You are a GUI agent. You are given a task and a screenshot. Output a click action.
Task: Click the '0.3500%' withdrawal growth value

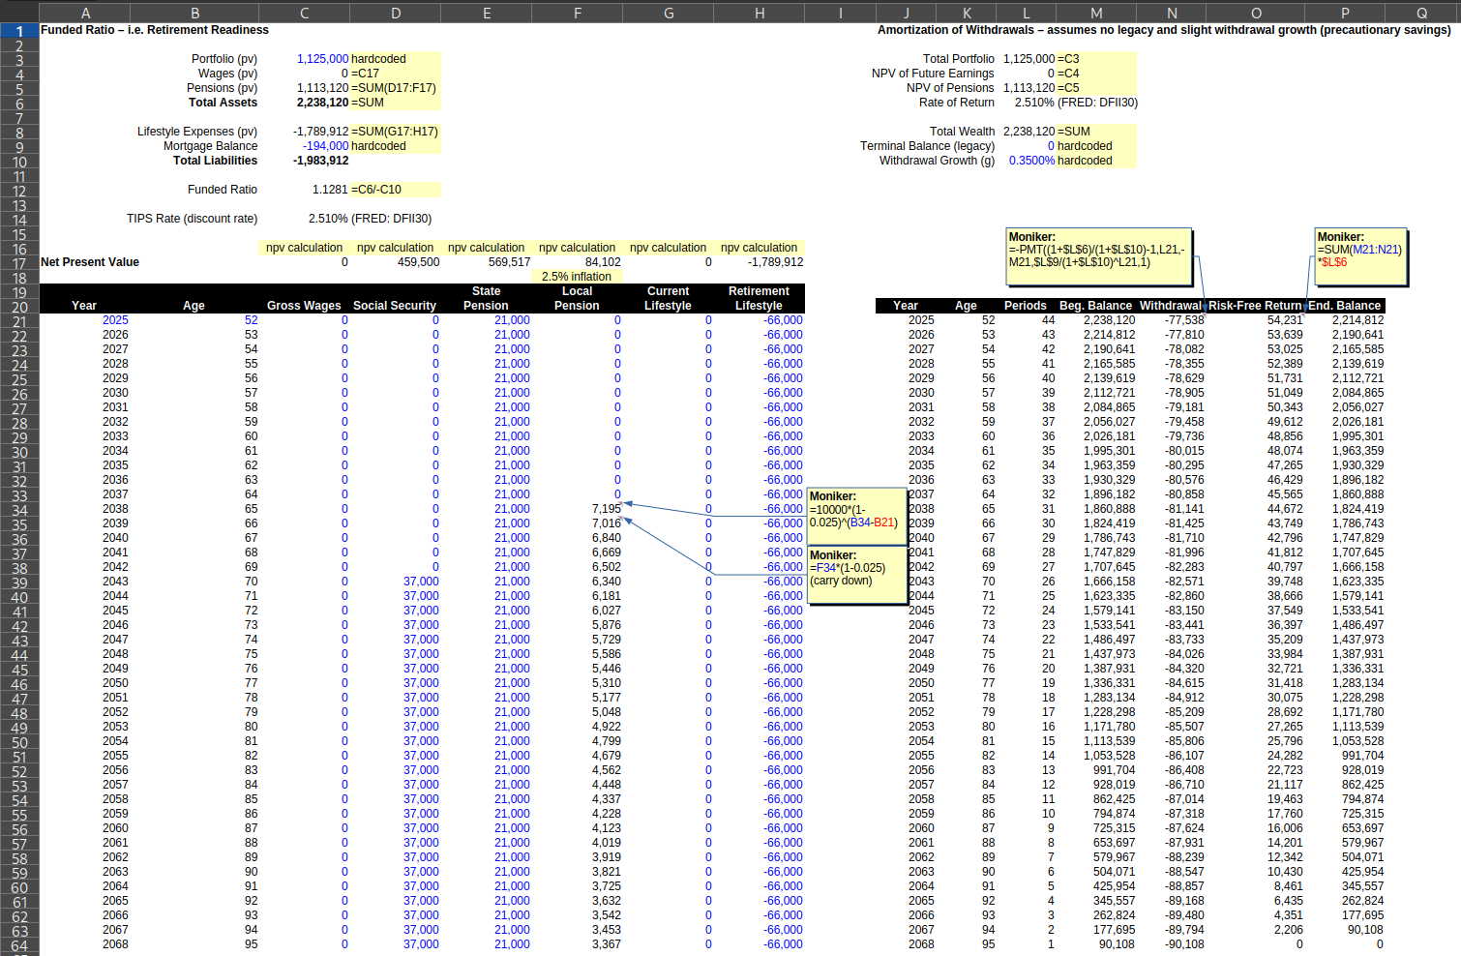1031,161
